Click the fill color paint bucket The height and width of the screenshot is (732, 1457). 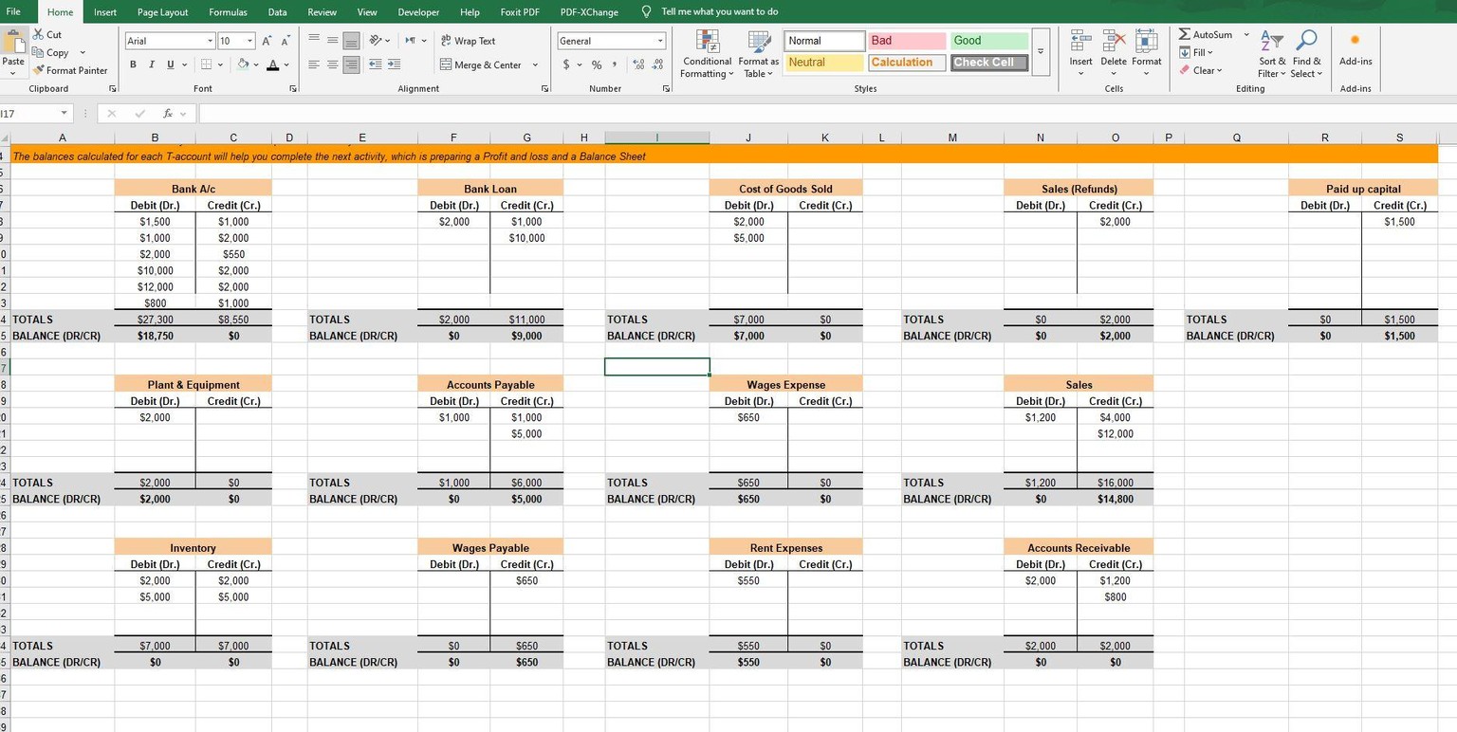(243, 64)
